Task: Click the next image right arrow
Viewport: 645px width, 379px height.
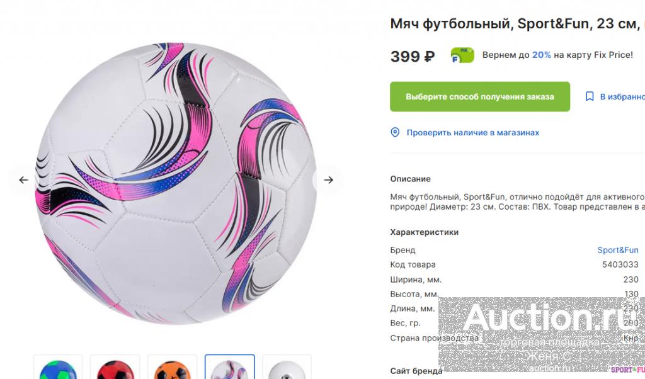Action: [328, 180]
